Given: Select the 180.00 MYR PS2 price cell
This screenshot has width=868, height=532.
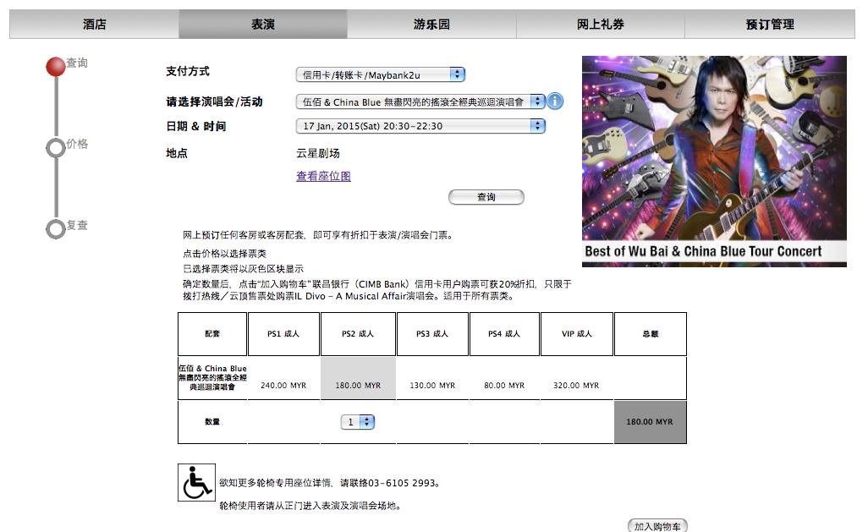Looking at the screenshot, I should click(358, 378).
